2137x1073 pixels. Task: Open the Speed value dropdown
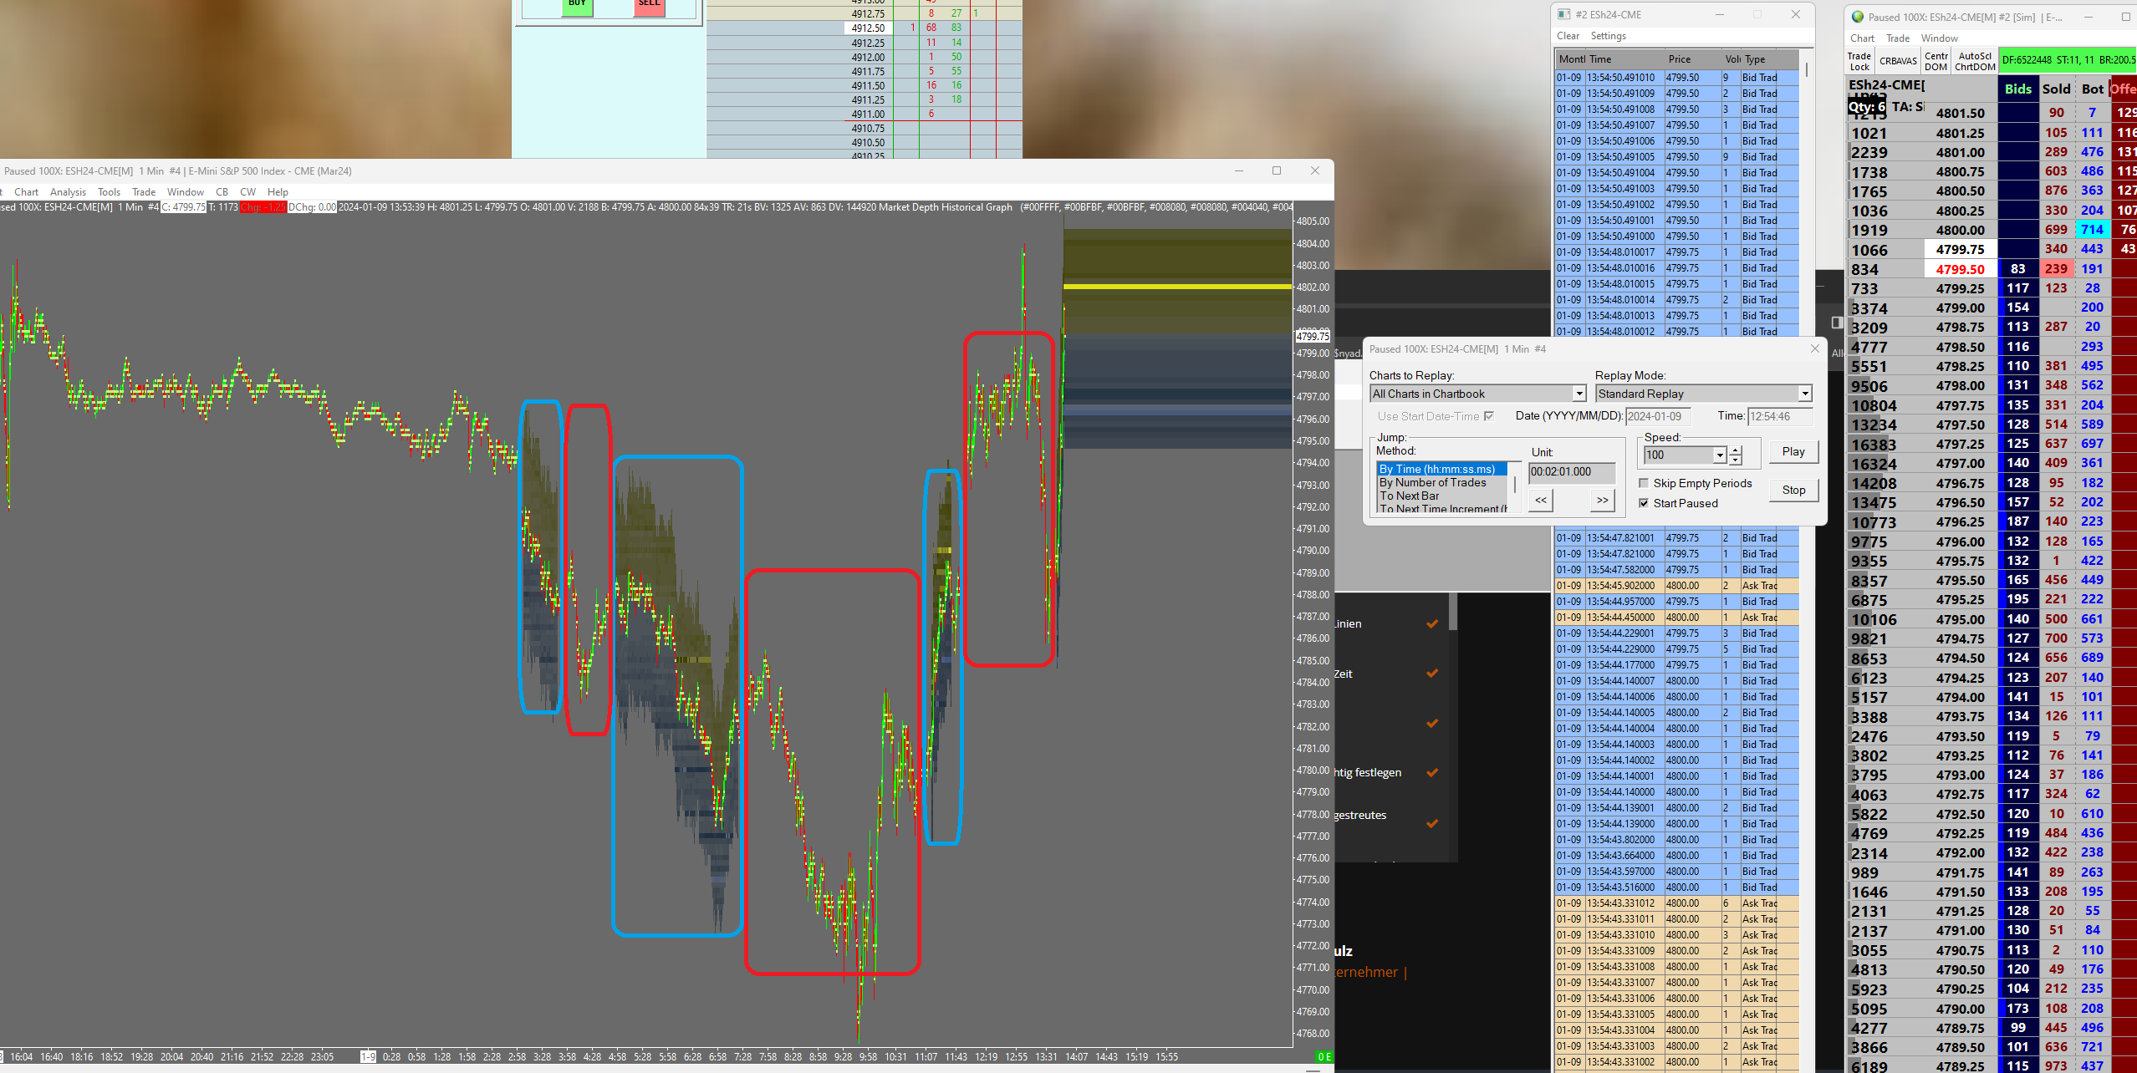[x=1719, y=455]
